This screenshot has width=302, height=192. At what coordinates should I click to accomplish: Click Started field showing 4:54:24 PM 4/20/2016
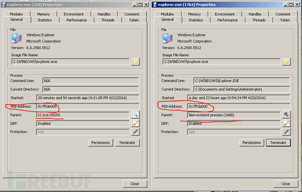click(239, 98)
